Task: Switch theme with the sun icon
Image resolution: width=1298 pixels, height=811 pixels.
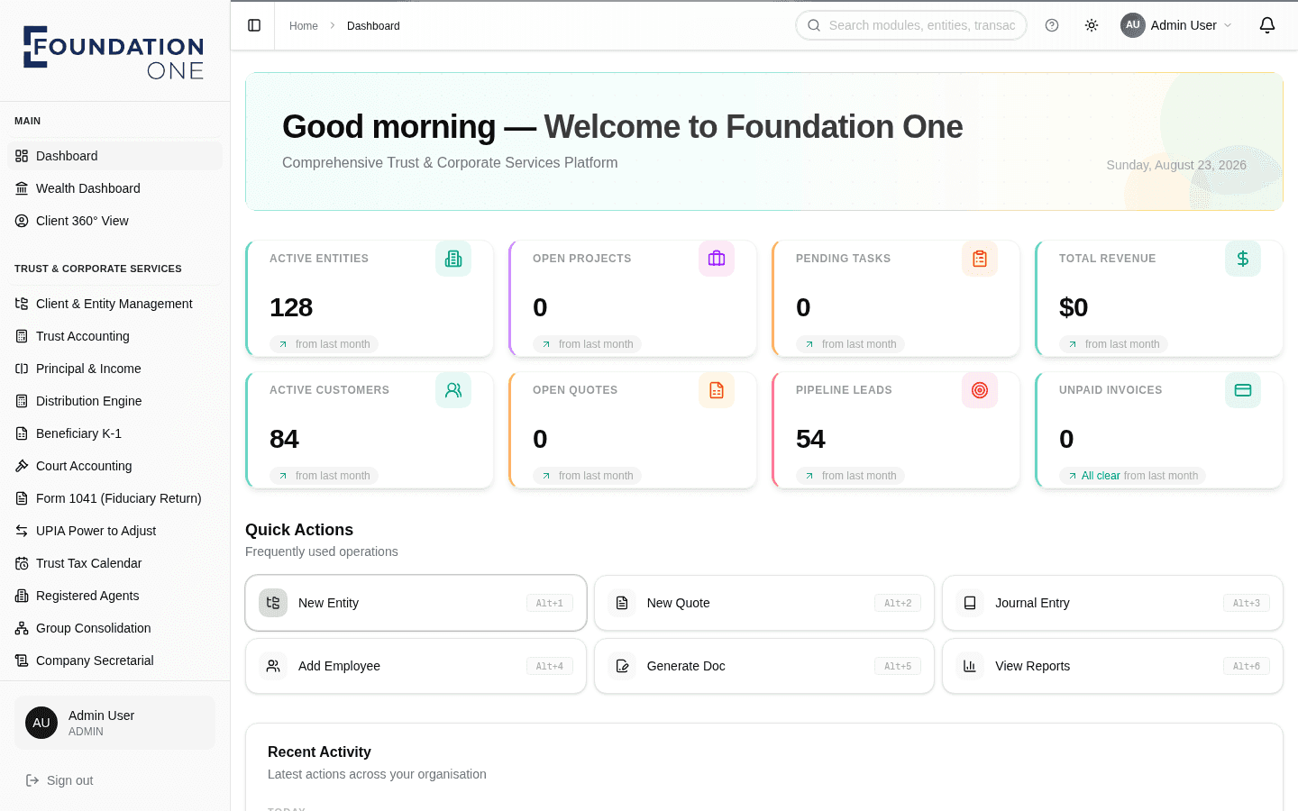Action: [1092, 25]
